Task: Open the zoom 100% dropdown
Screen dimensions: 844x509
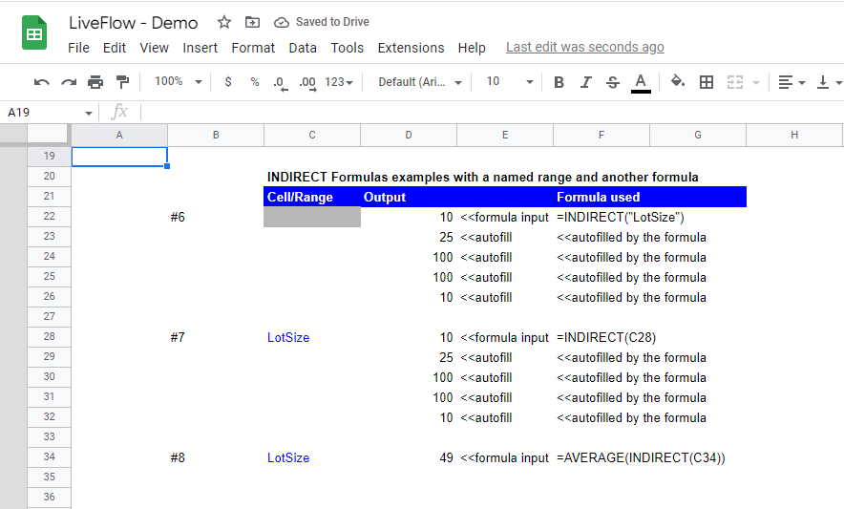Action: click(x=178, y=82)
